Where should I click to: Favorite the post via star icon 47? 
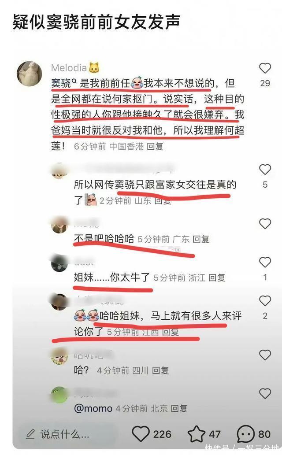tap(197, 434)
